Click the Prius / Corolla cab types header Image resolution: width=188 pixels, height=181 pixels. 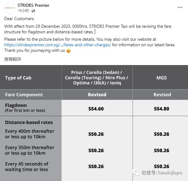point(97,78)
